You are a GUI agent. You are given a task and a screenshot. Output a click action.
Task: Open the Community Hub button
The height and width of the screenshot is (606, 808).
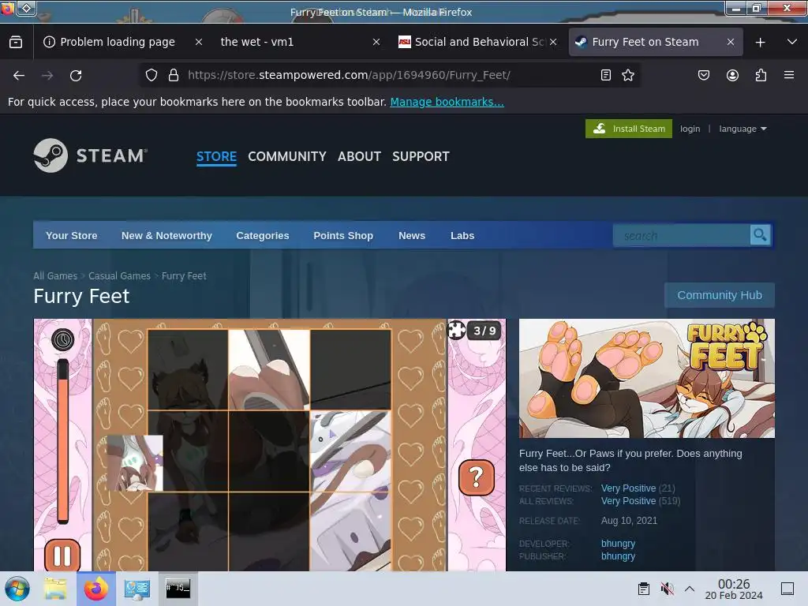(x=720, y=295)
